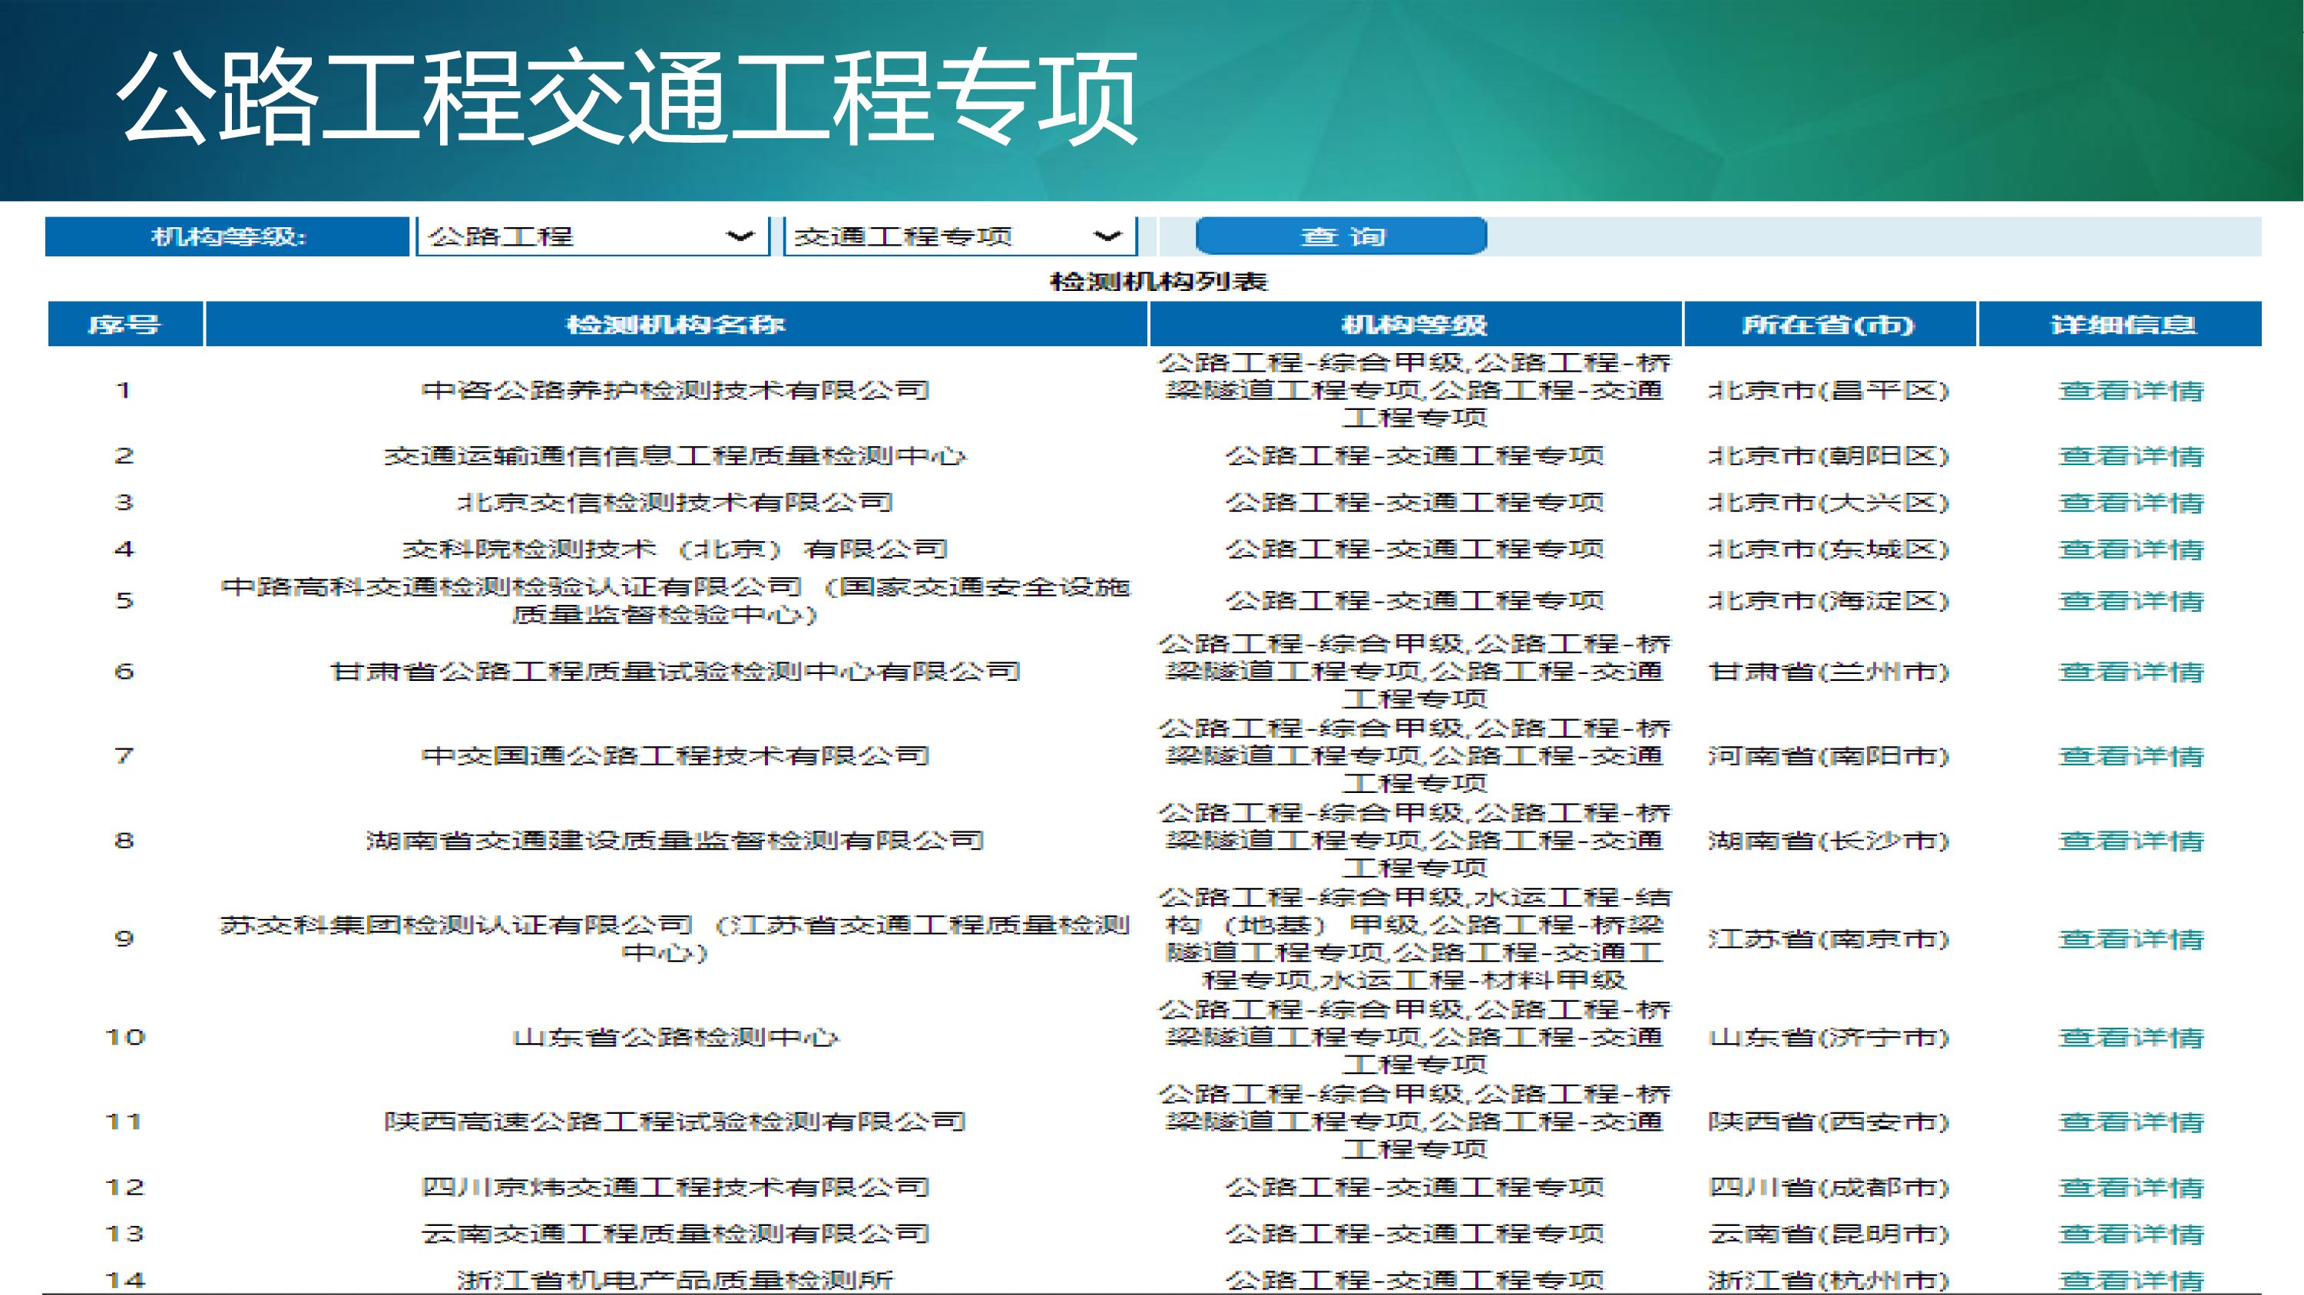Click 四川省(成都市) location cell
The width and height of the screenshot is (2304, 1295).
1828,1187
